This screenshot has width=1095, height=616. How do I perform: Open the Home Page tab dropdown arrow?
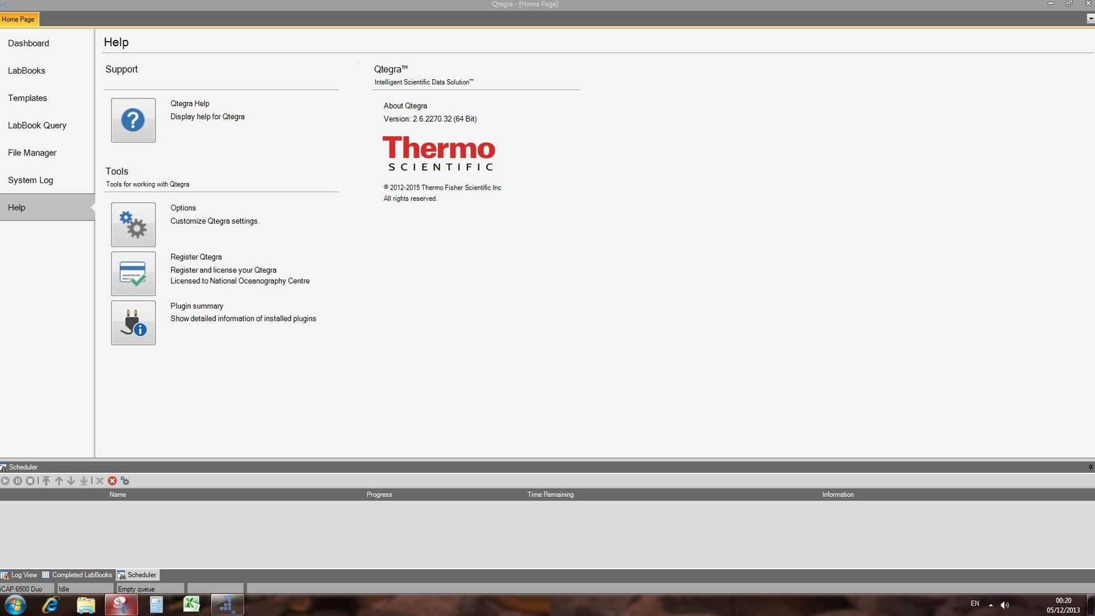coord(1091,18)
